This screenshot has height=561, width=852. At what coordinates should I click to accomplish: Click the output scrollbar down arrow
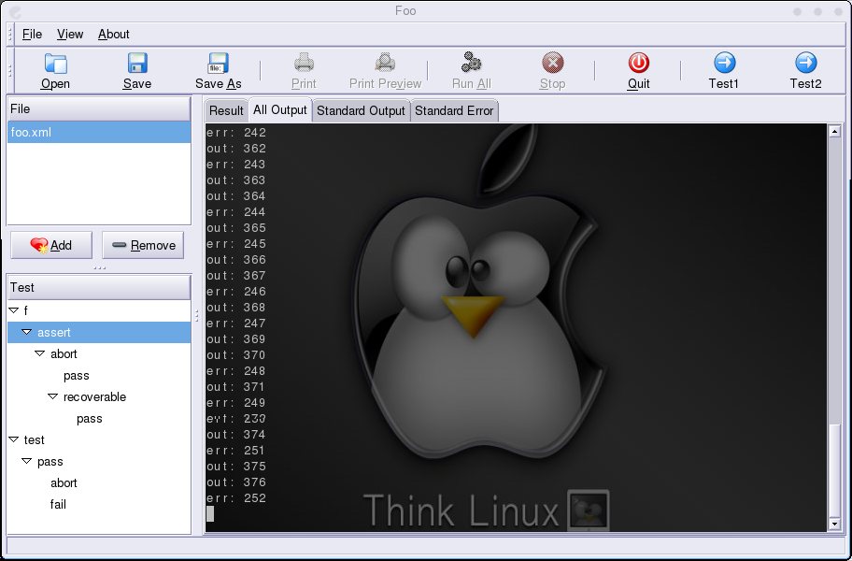(x=834, y=525)
